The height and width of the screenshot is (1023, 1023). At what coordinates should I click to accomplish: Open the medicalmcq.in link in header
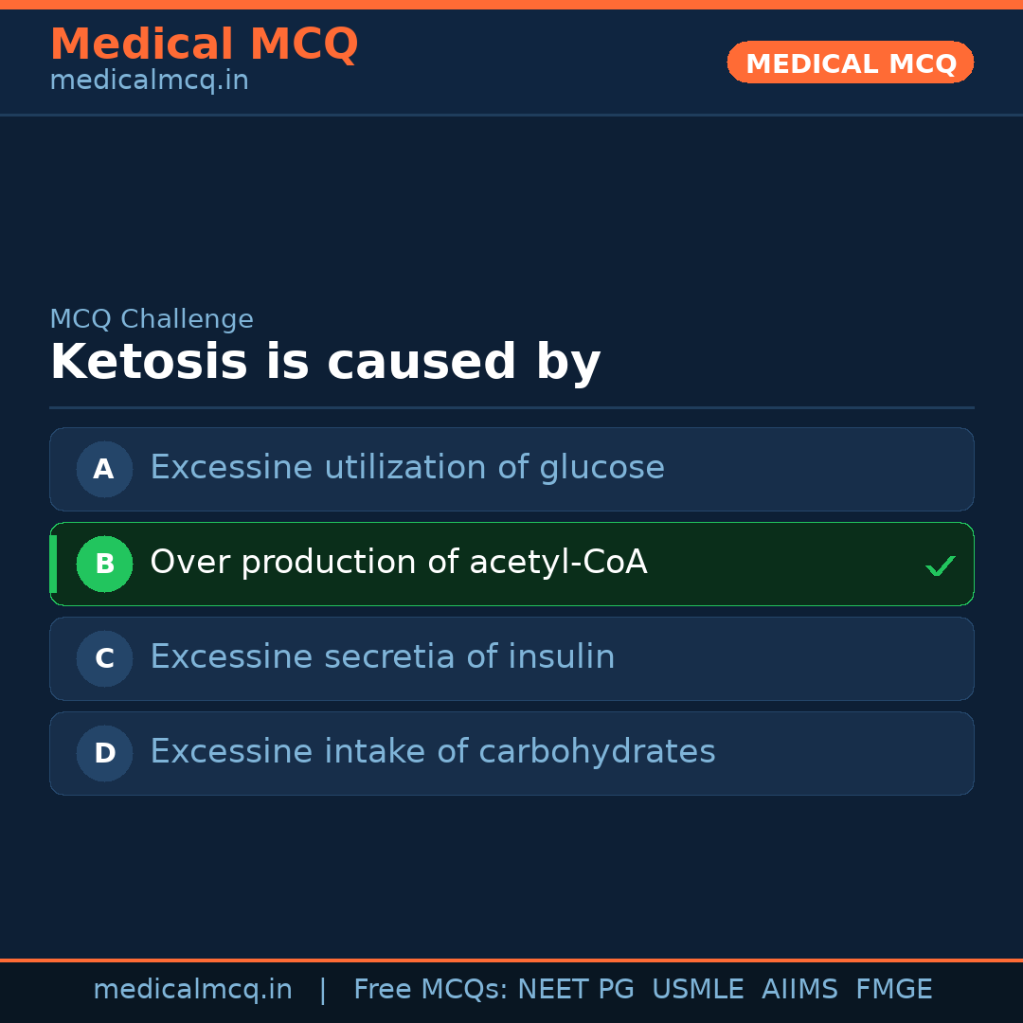click(x=149, y=81)
